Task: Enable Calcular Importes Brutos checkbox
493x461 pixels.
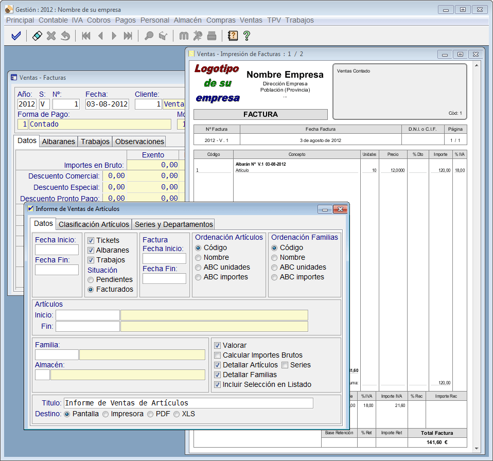Action: [218, 355]
